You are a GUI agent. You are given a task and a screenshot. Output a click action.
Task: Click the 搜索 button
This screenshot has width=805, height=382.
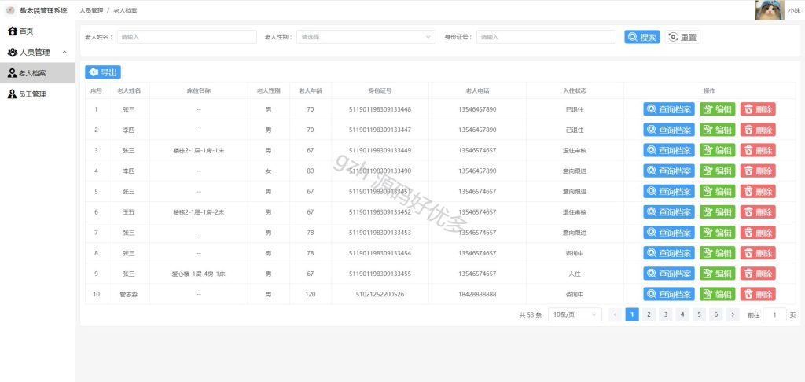[641, 37]
